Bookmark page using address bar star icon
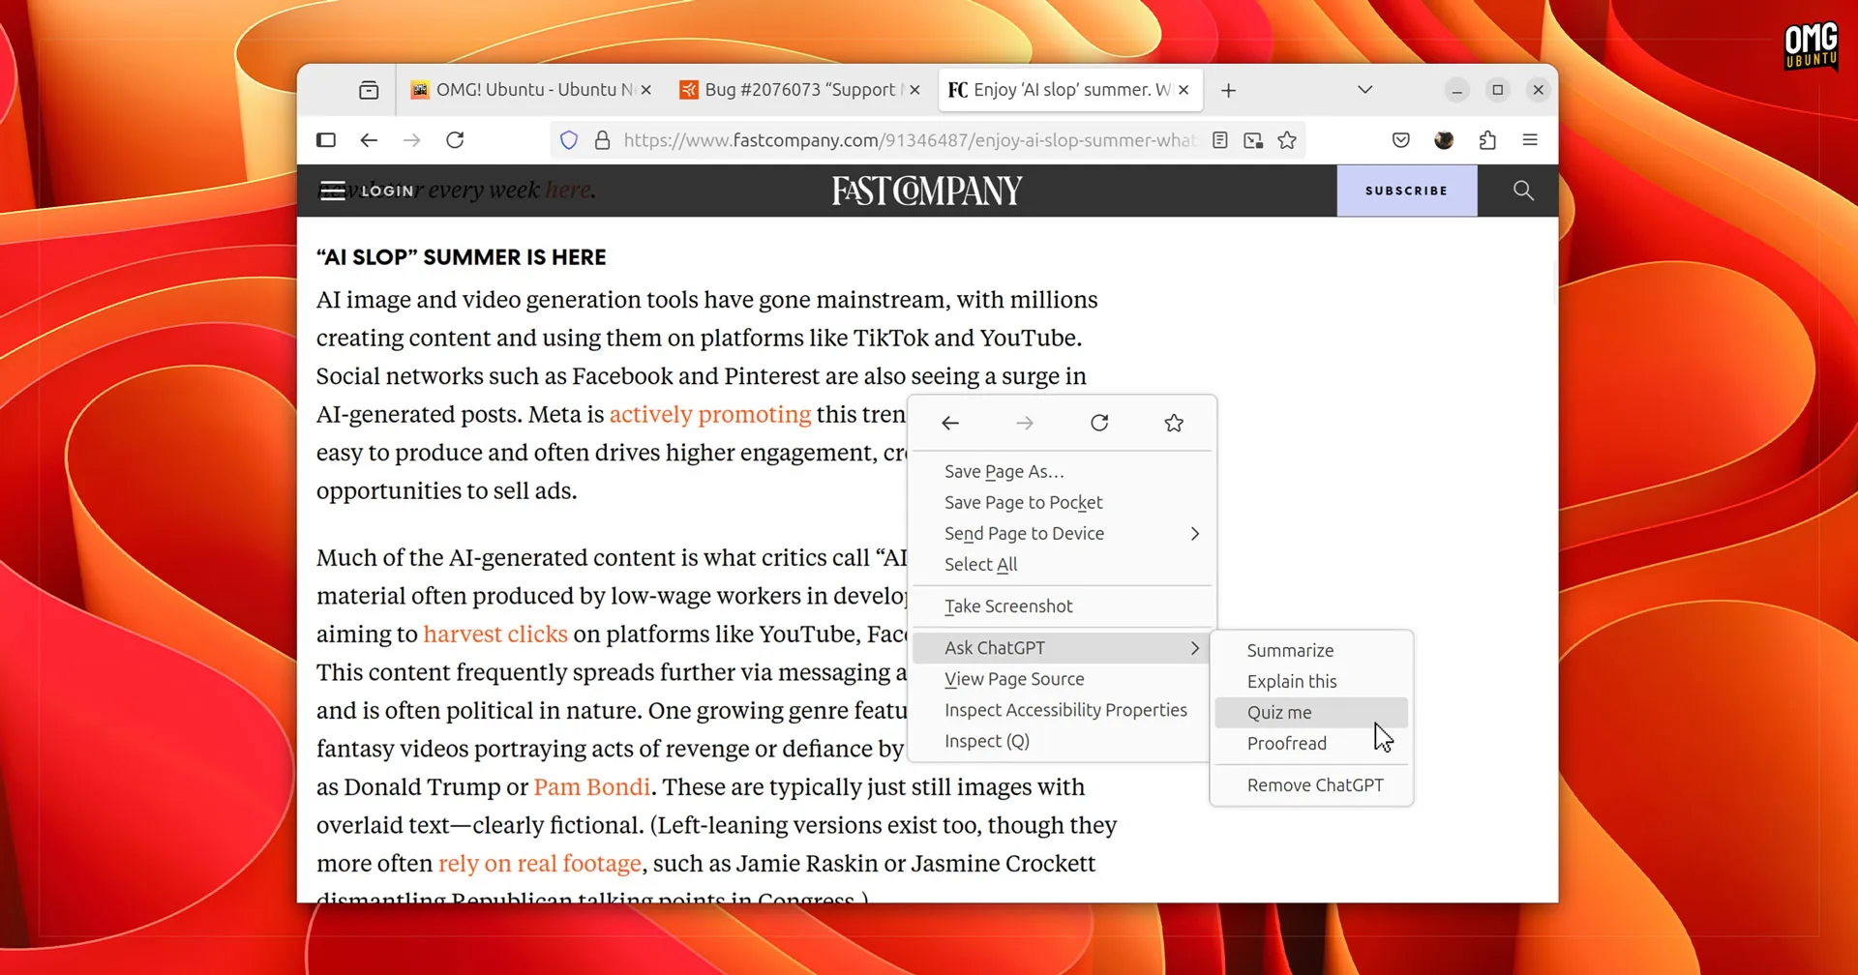The width and height of the screenshot is (1858, 975). (1287, 140)
